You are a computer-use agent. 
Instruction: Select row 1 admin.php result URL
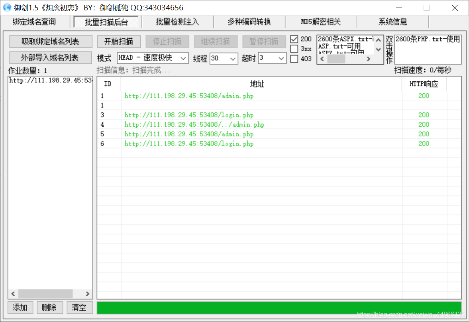189,96
